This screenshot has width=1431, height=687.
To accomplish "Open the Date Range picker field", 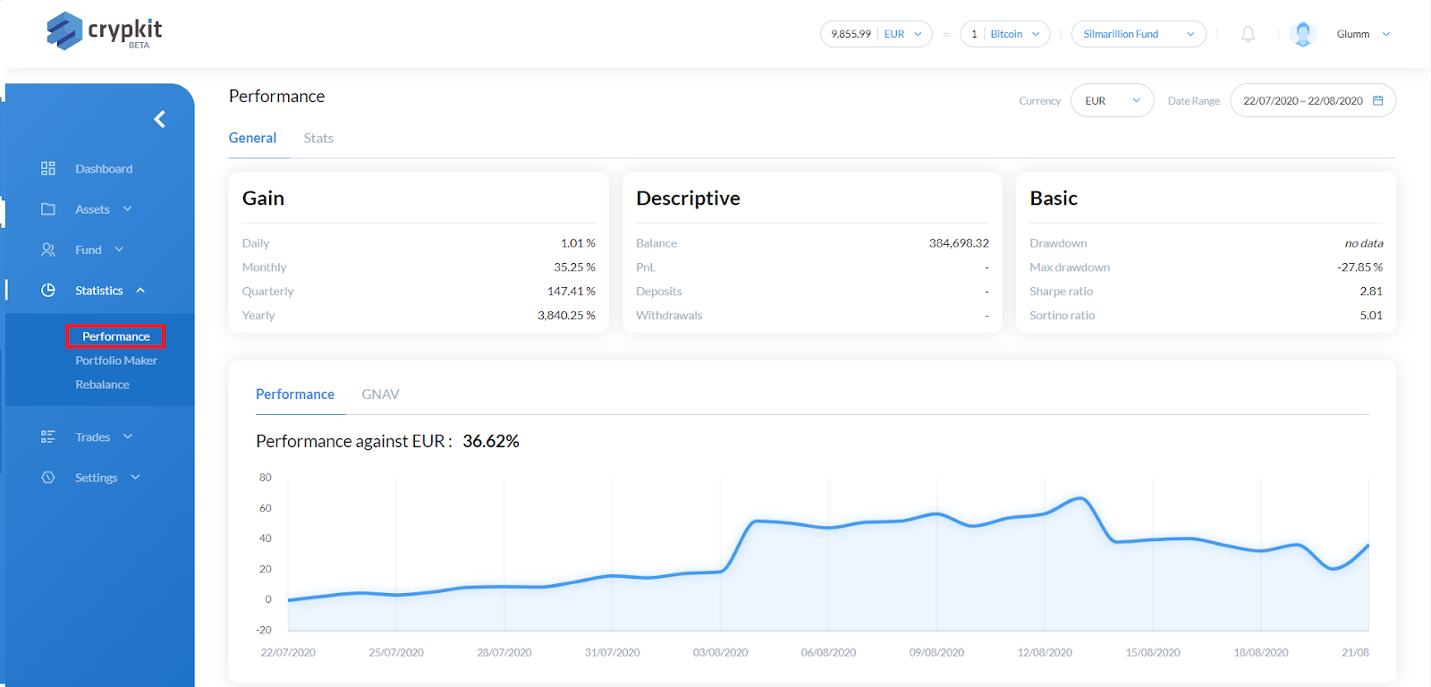I will coord(1313,100).
